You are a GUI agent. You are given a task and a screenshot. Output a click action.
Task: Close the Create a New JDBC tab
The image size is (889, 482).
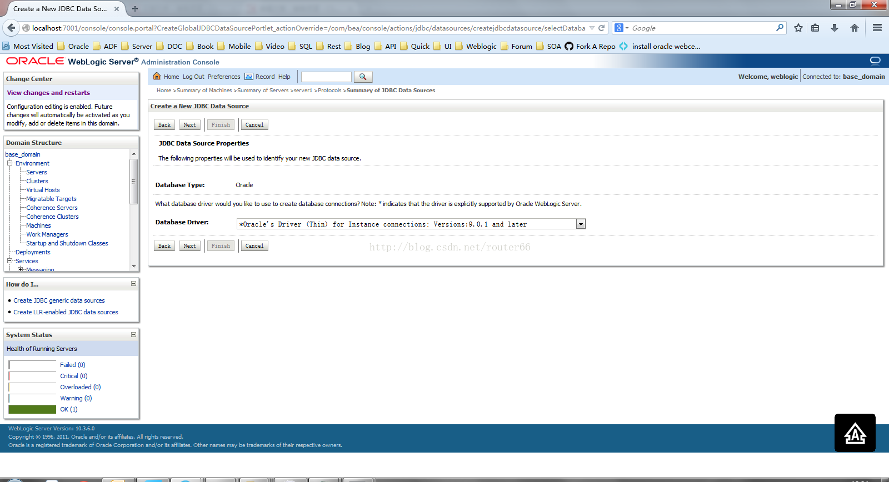pos(116,9)
